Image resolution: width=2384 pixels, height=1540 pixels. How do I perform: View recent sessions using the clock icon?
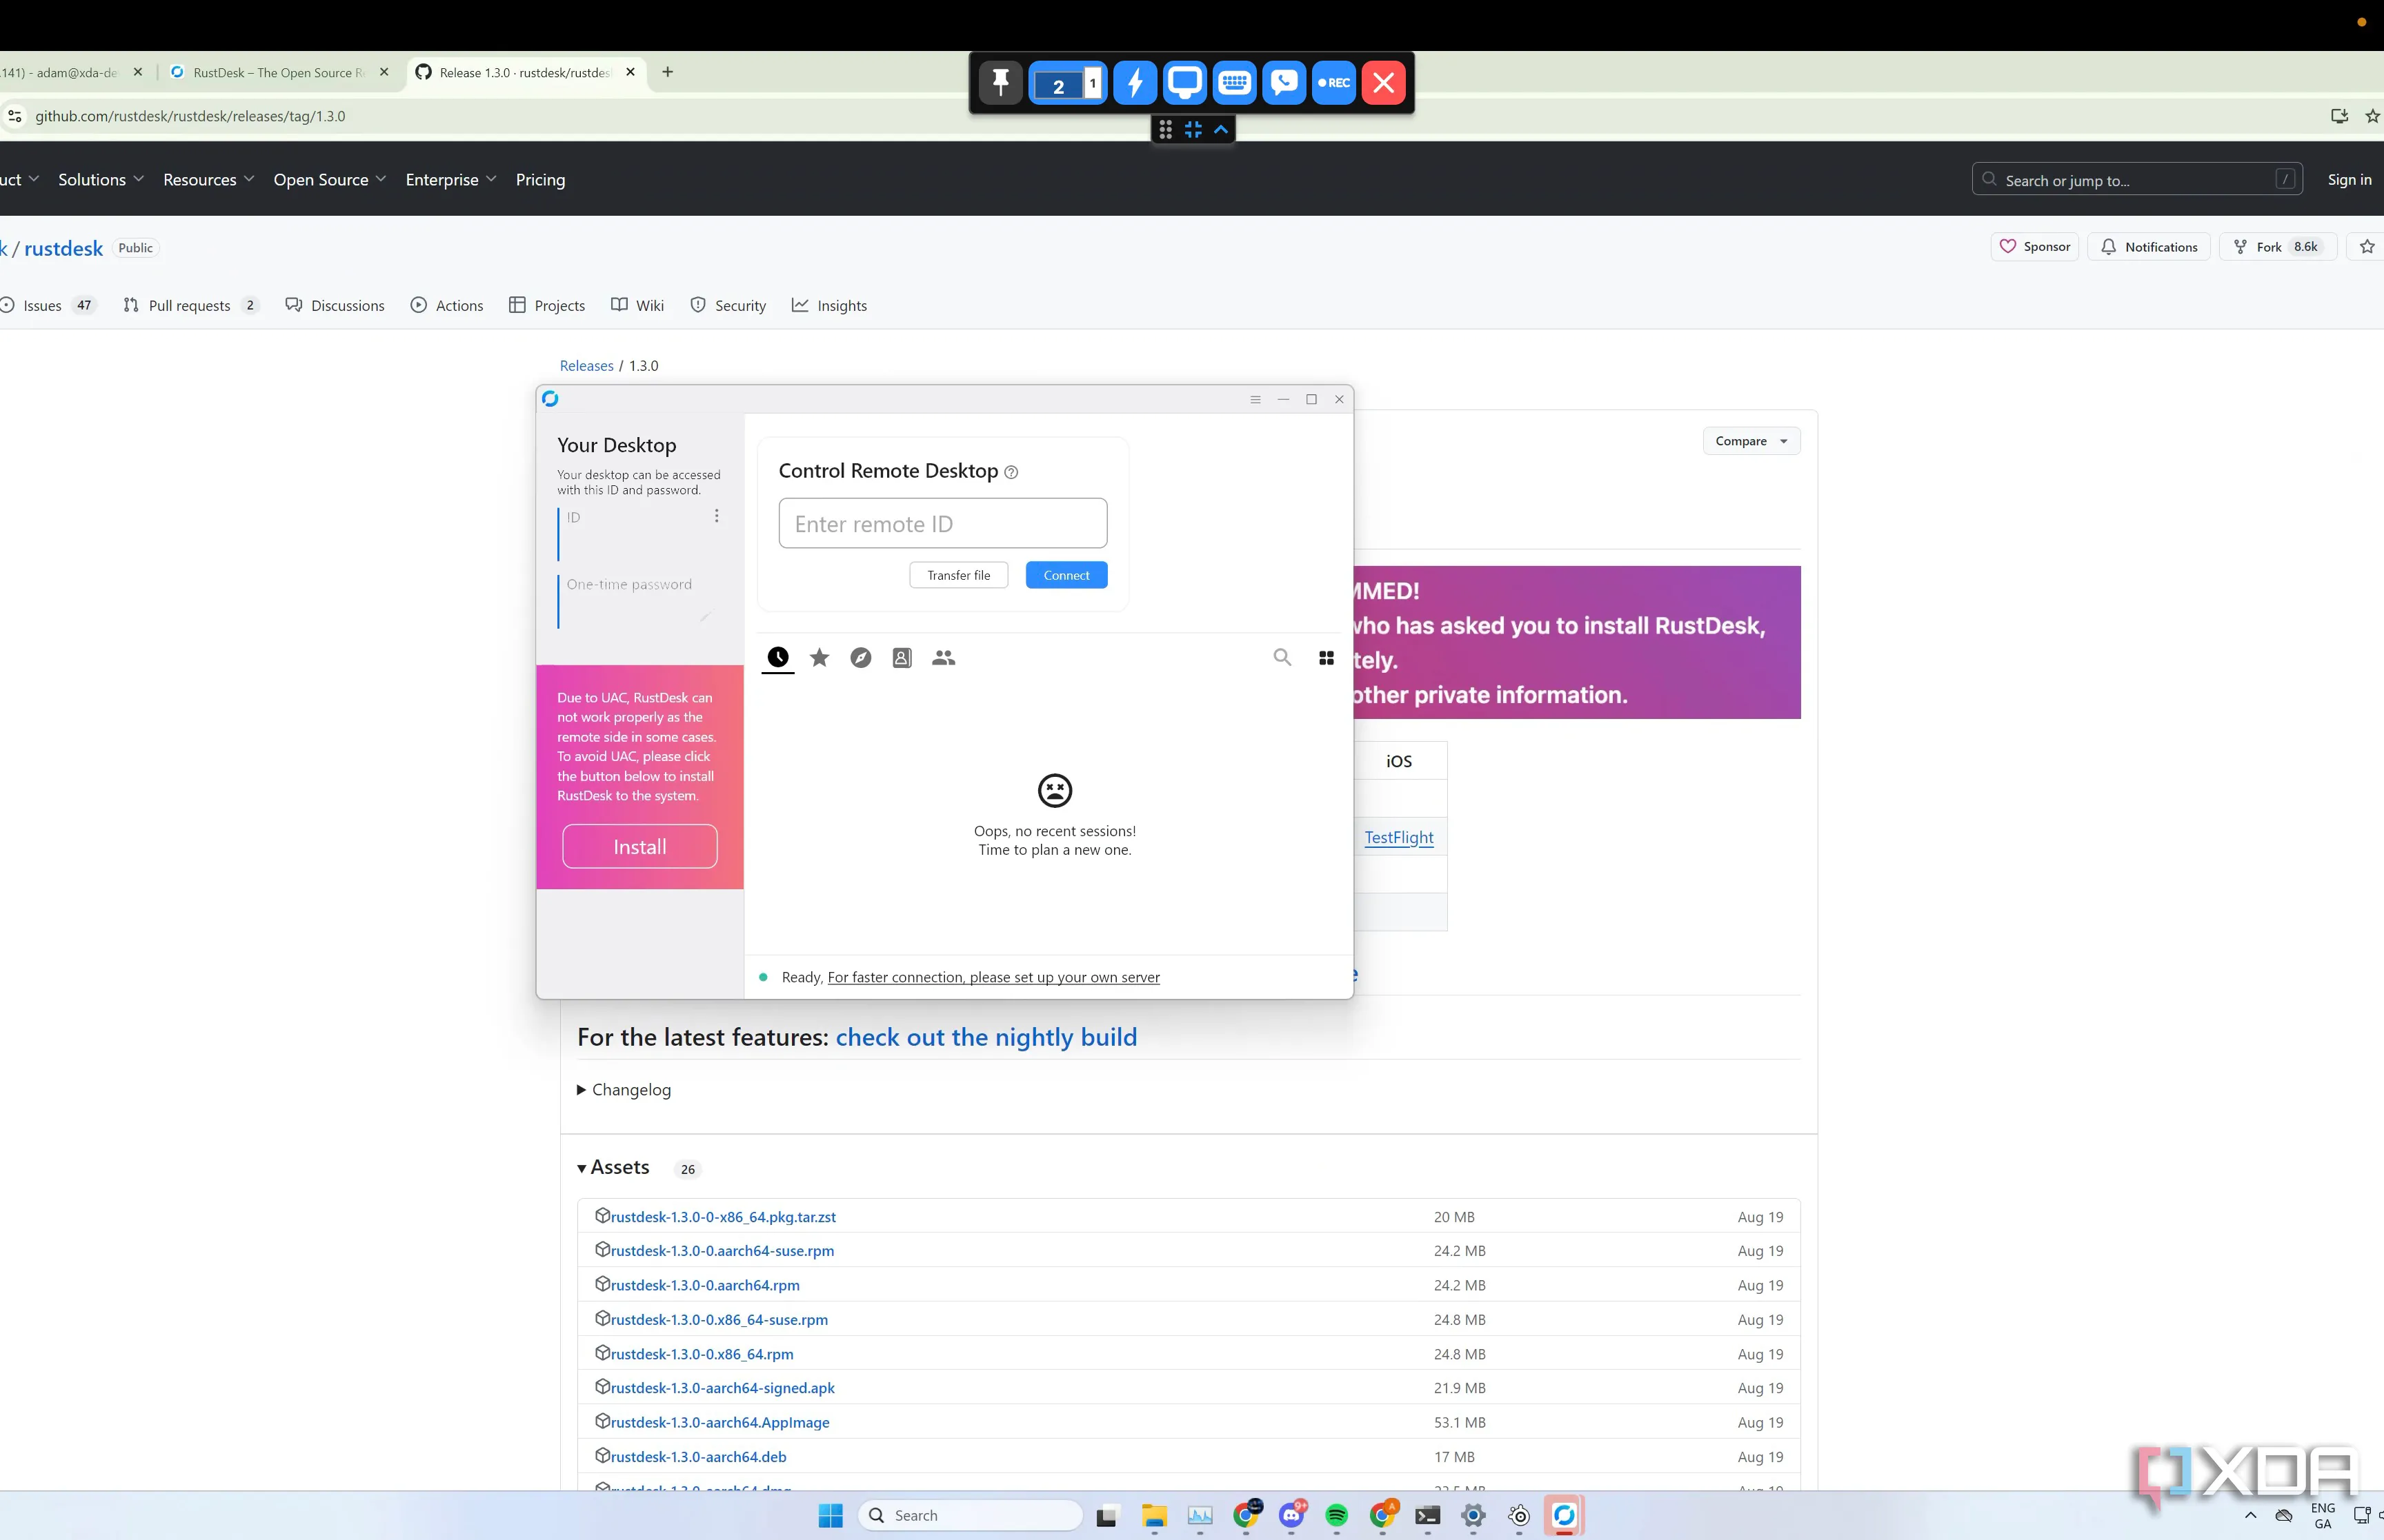[x=778, y=657]
